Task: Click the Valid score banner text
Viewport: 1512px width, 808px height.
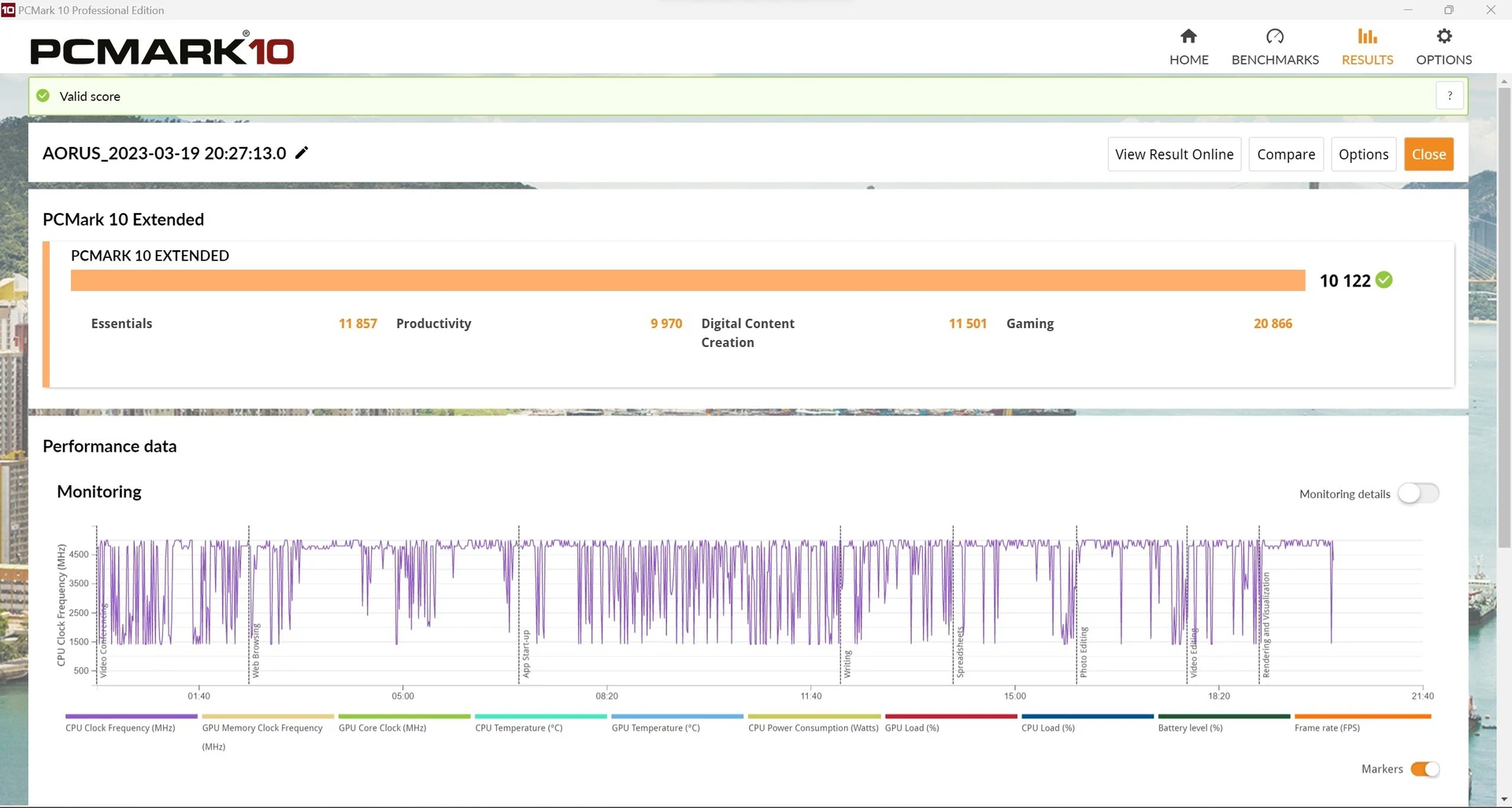Action: coord(90,96)
